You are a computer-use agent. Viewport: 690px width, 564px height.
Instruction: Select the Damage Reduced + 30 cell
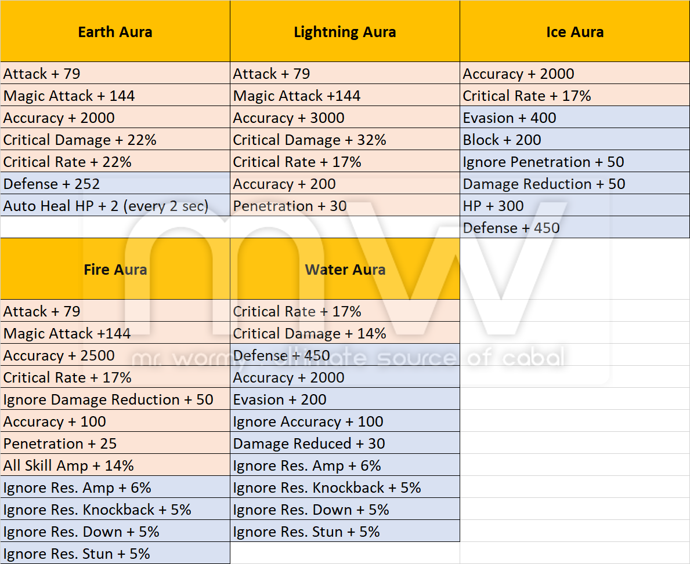pyautogui.click(x=345, y=443)
